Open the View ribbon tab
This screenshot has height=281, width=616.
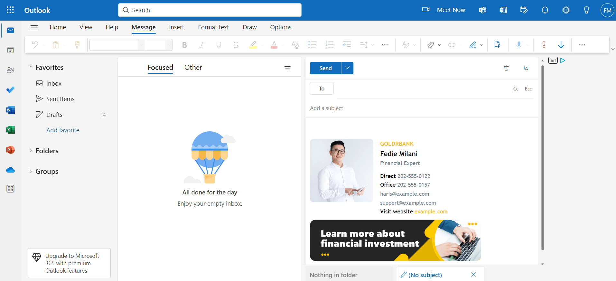[x=86, y=27]
